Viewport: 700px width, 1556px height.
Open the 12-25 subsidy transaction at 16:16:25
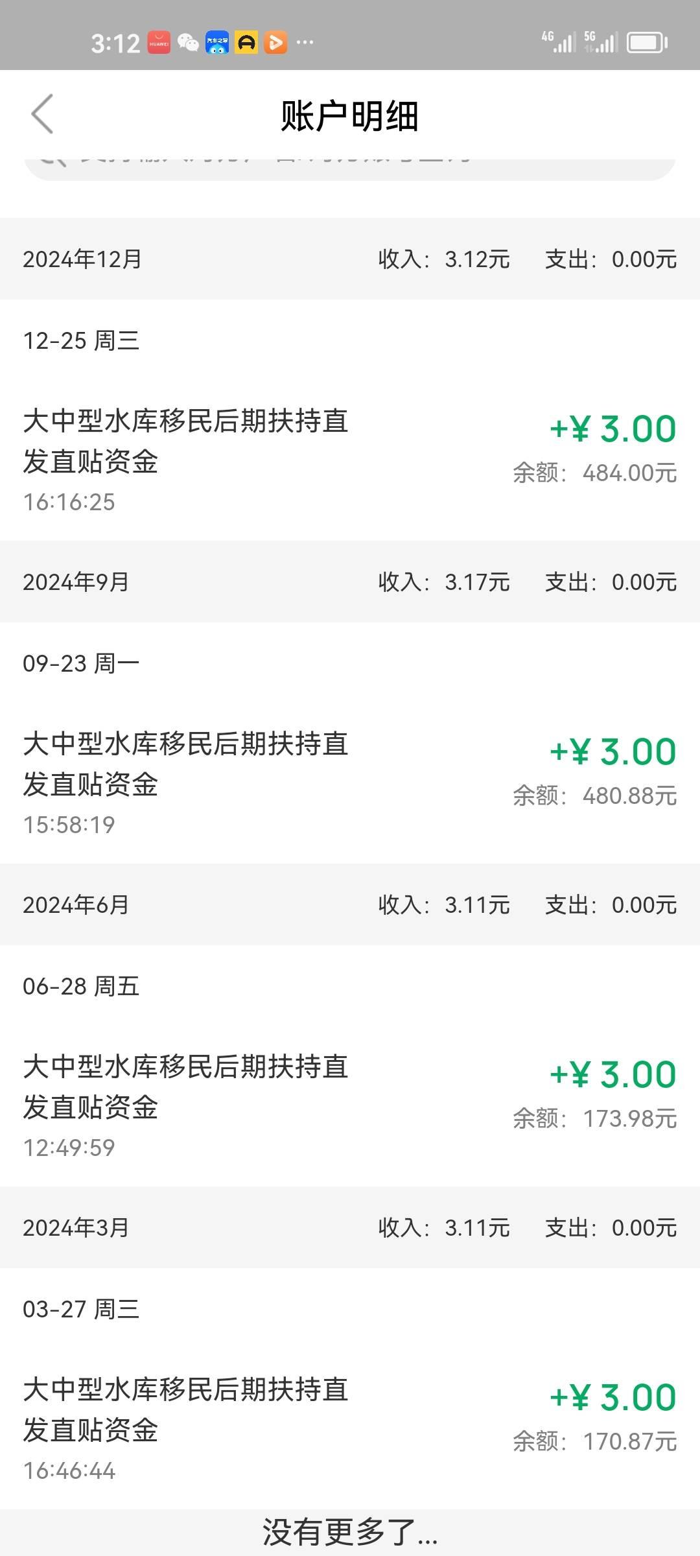[350, 460]
